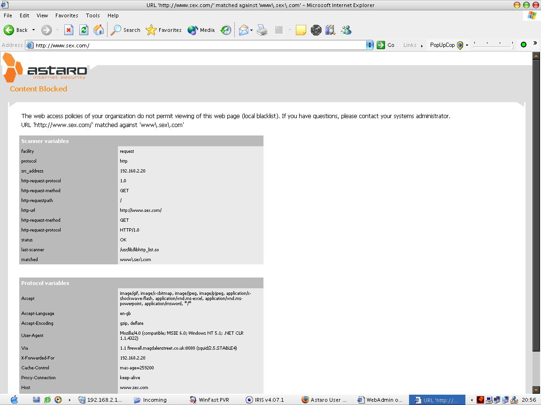541x405 pixels.
Task: Select the Proxy-Connection value keep-alive
Action: [x=130, y=378]
